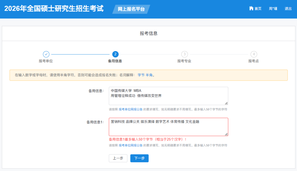Click the step 4 circle for 报考点
297x171 pixels.
[253, 54]
